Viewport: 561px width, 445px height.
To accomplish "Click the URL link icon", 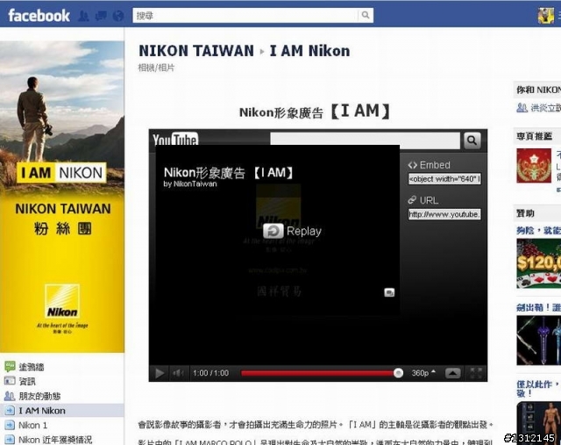I will [412, 200].
